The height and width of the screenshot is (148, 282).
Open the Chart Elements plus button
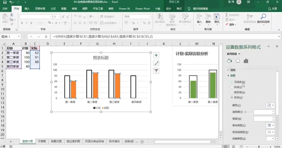tap(156, 55)
